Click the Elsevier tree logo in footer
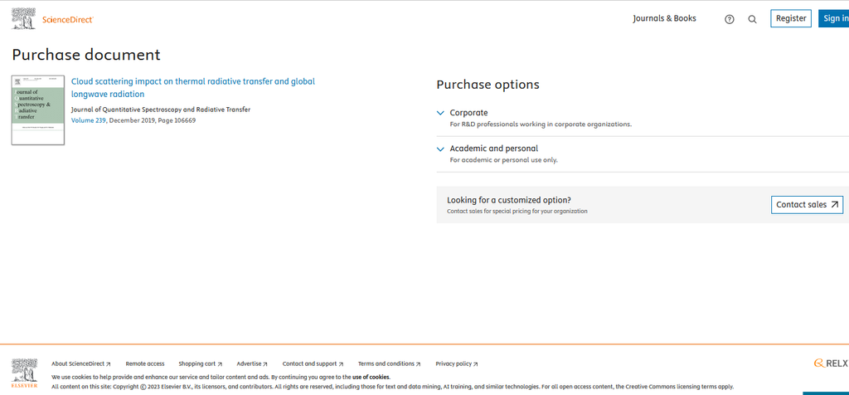 tap(25, 373)
